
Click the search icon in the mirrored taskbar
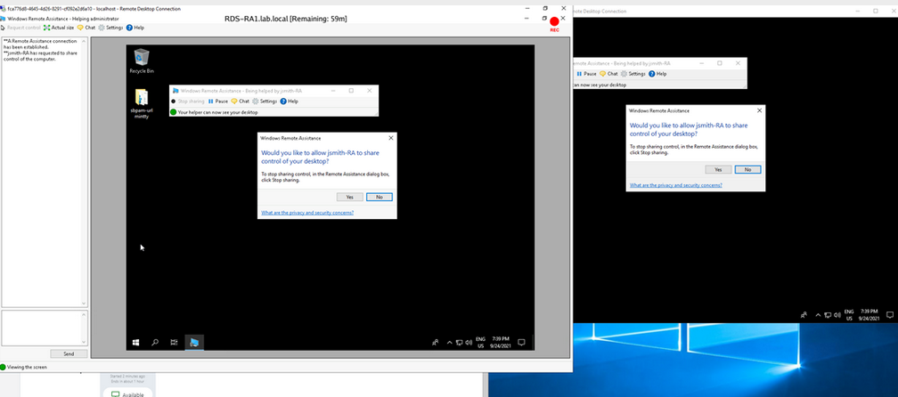point(155,342)
